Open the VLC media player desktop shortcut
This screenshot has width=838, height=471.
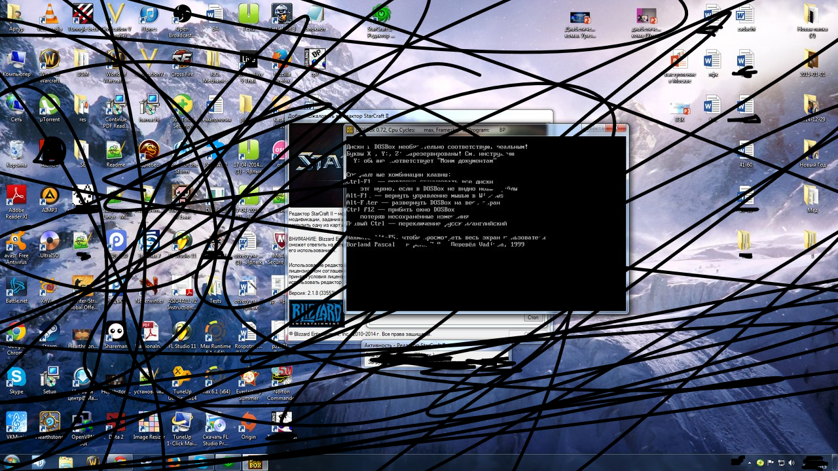pyautogui.click(x=49, y=16)
